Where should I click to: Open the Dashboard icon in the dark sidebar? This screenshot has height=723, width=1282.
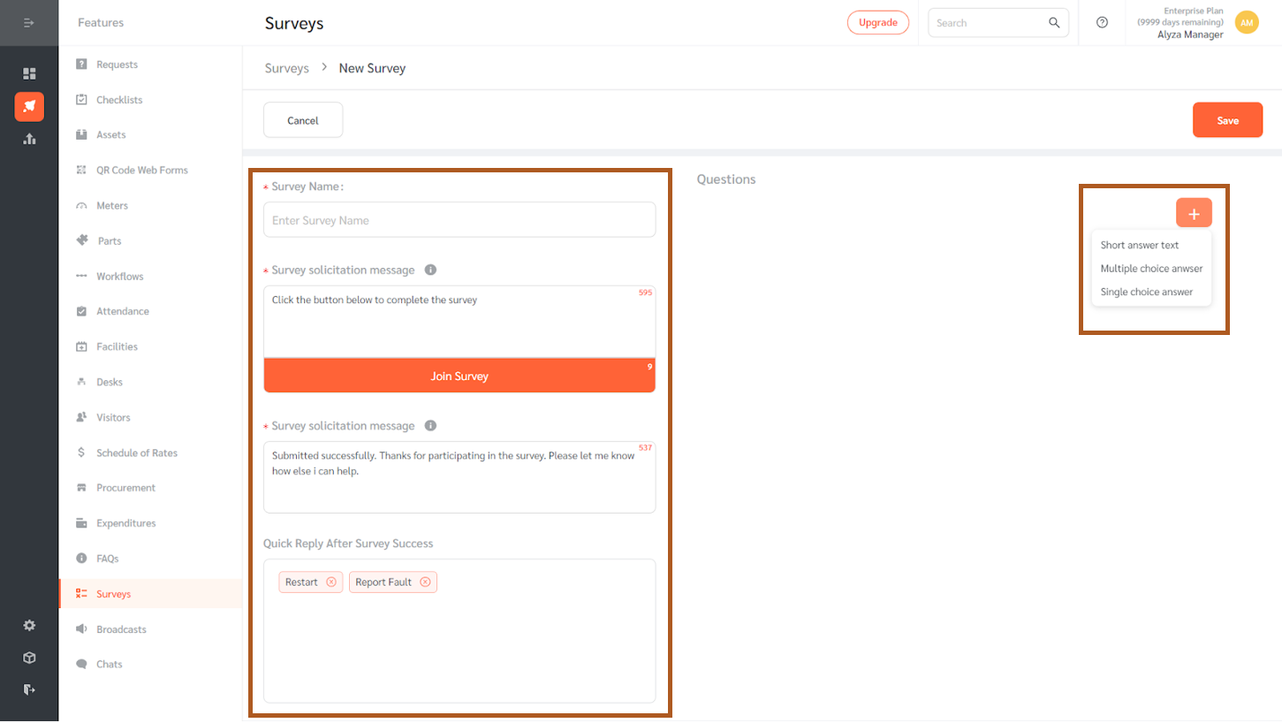tap(29, 73)
